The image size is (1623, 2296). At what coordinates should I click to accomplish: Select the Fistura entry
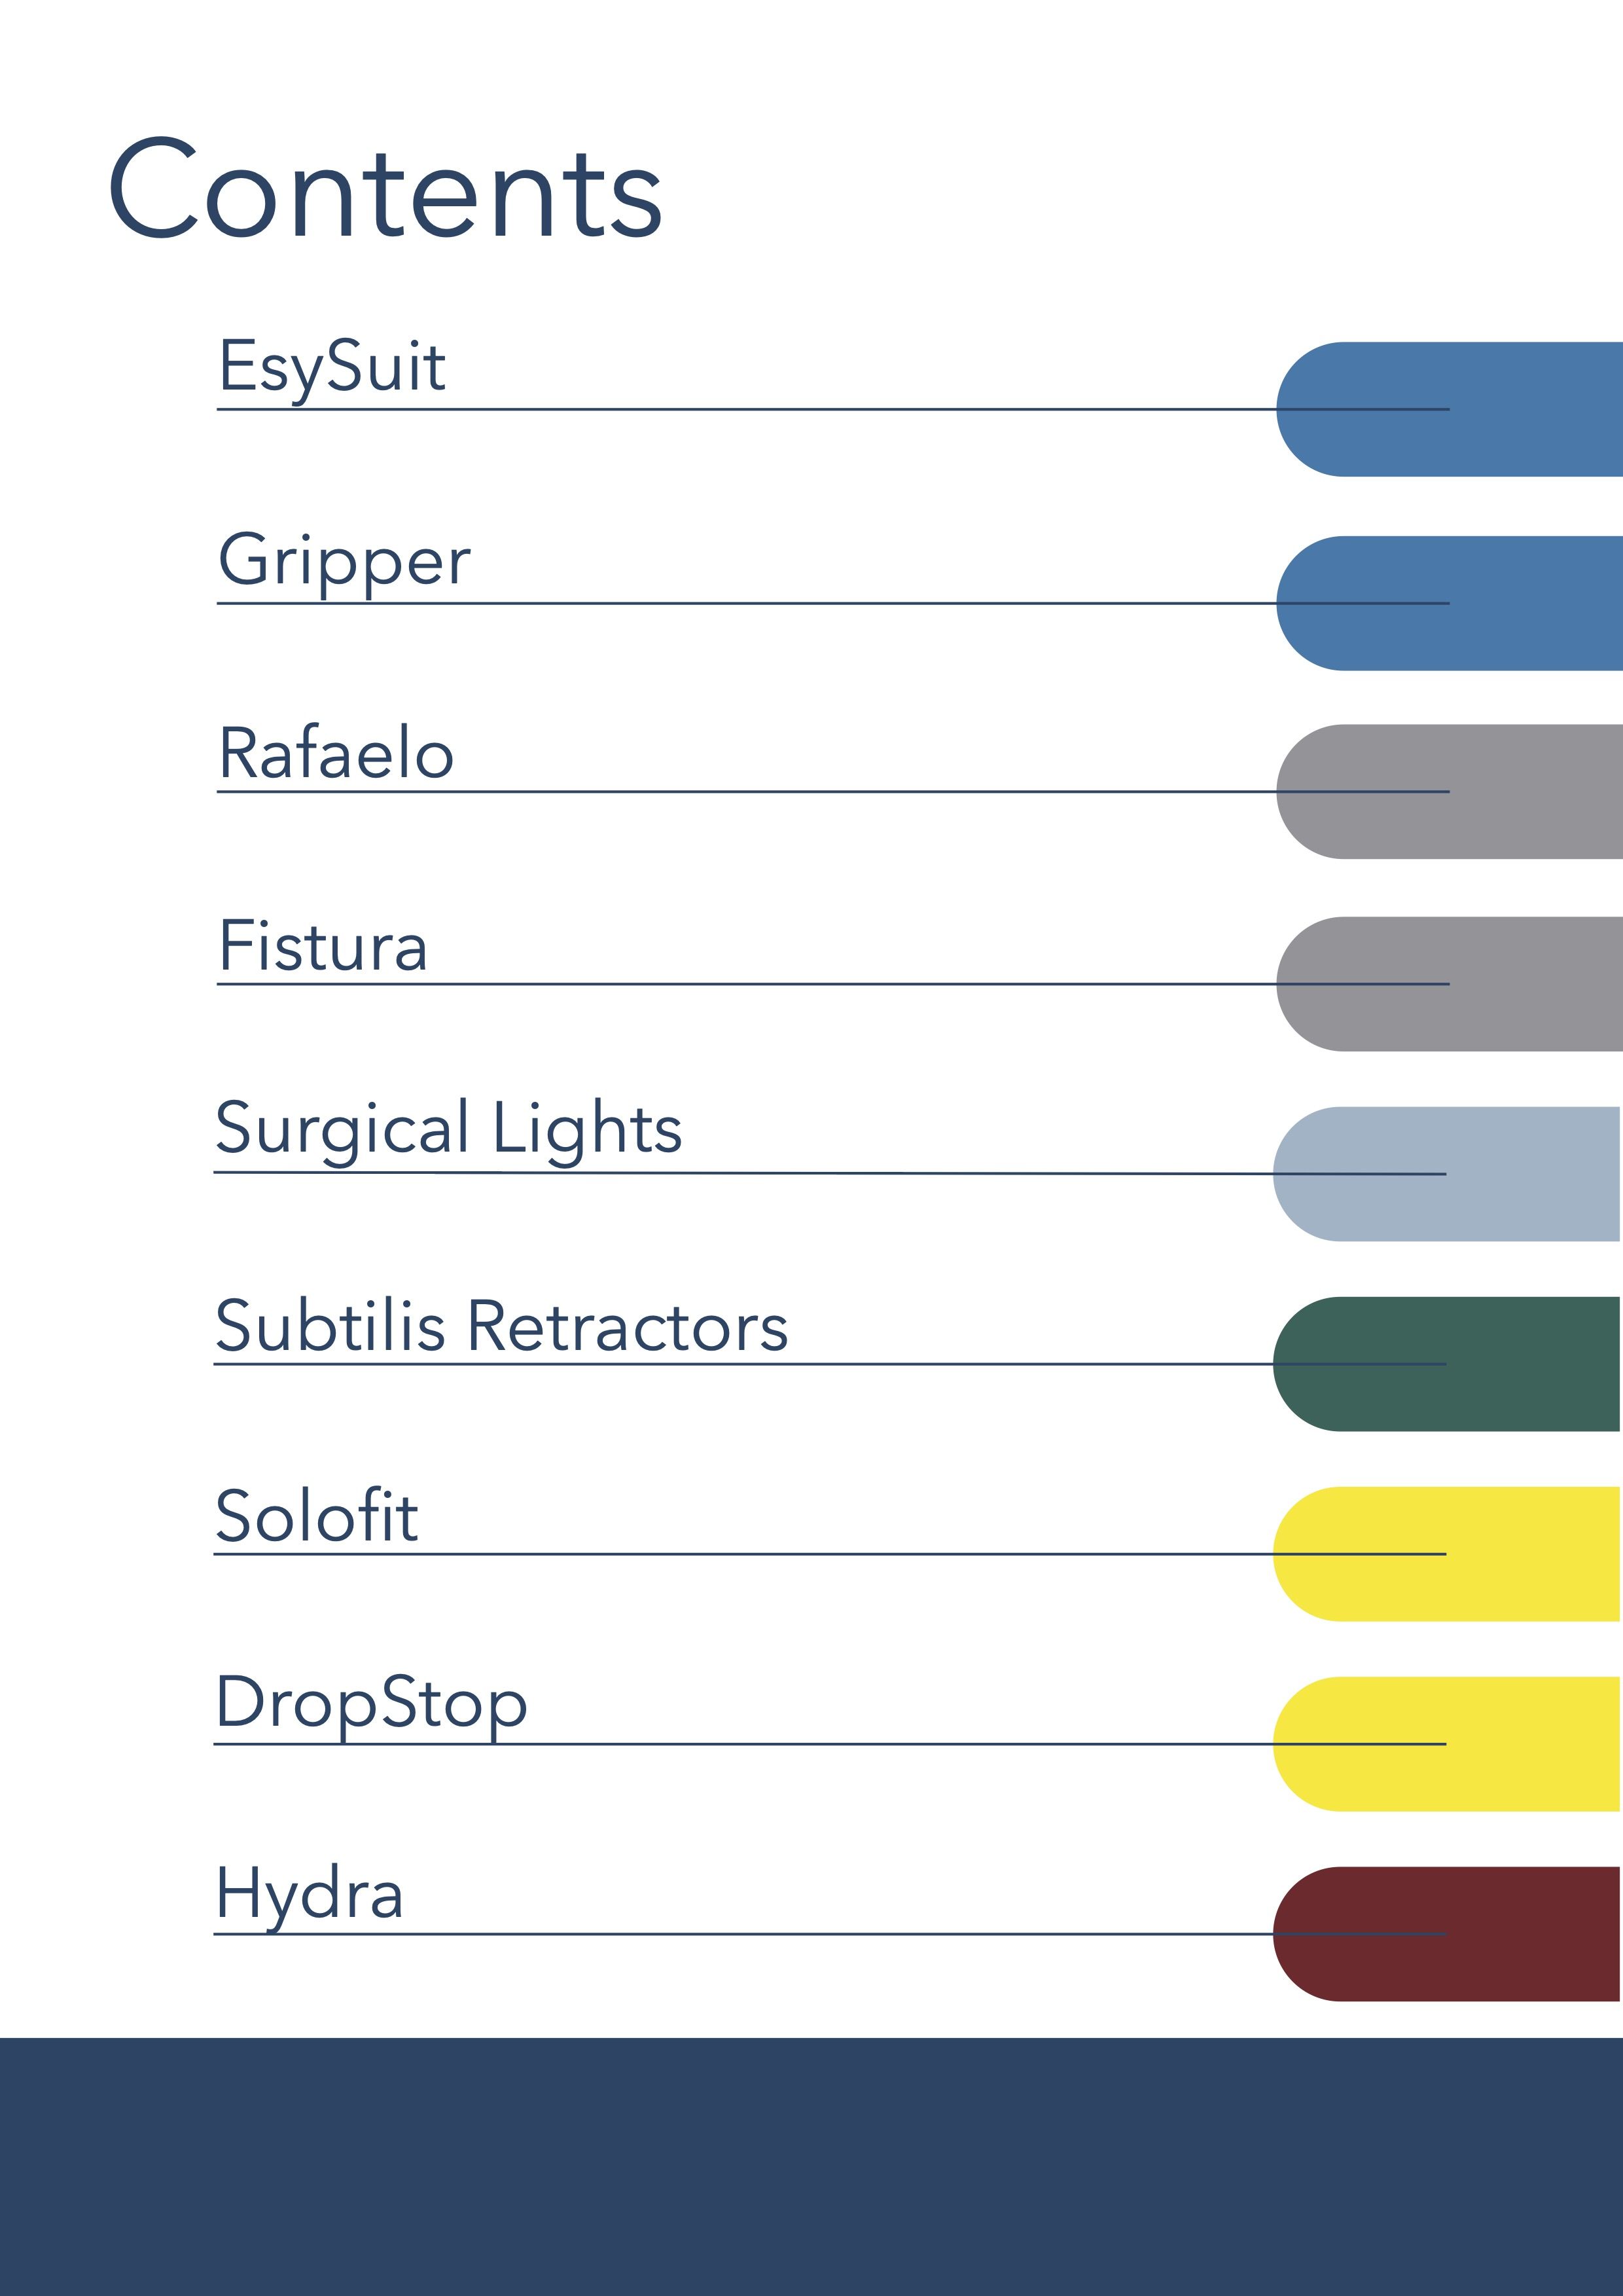pos(323,946)
